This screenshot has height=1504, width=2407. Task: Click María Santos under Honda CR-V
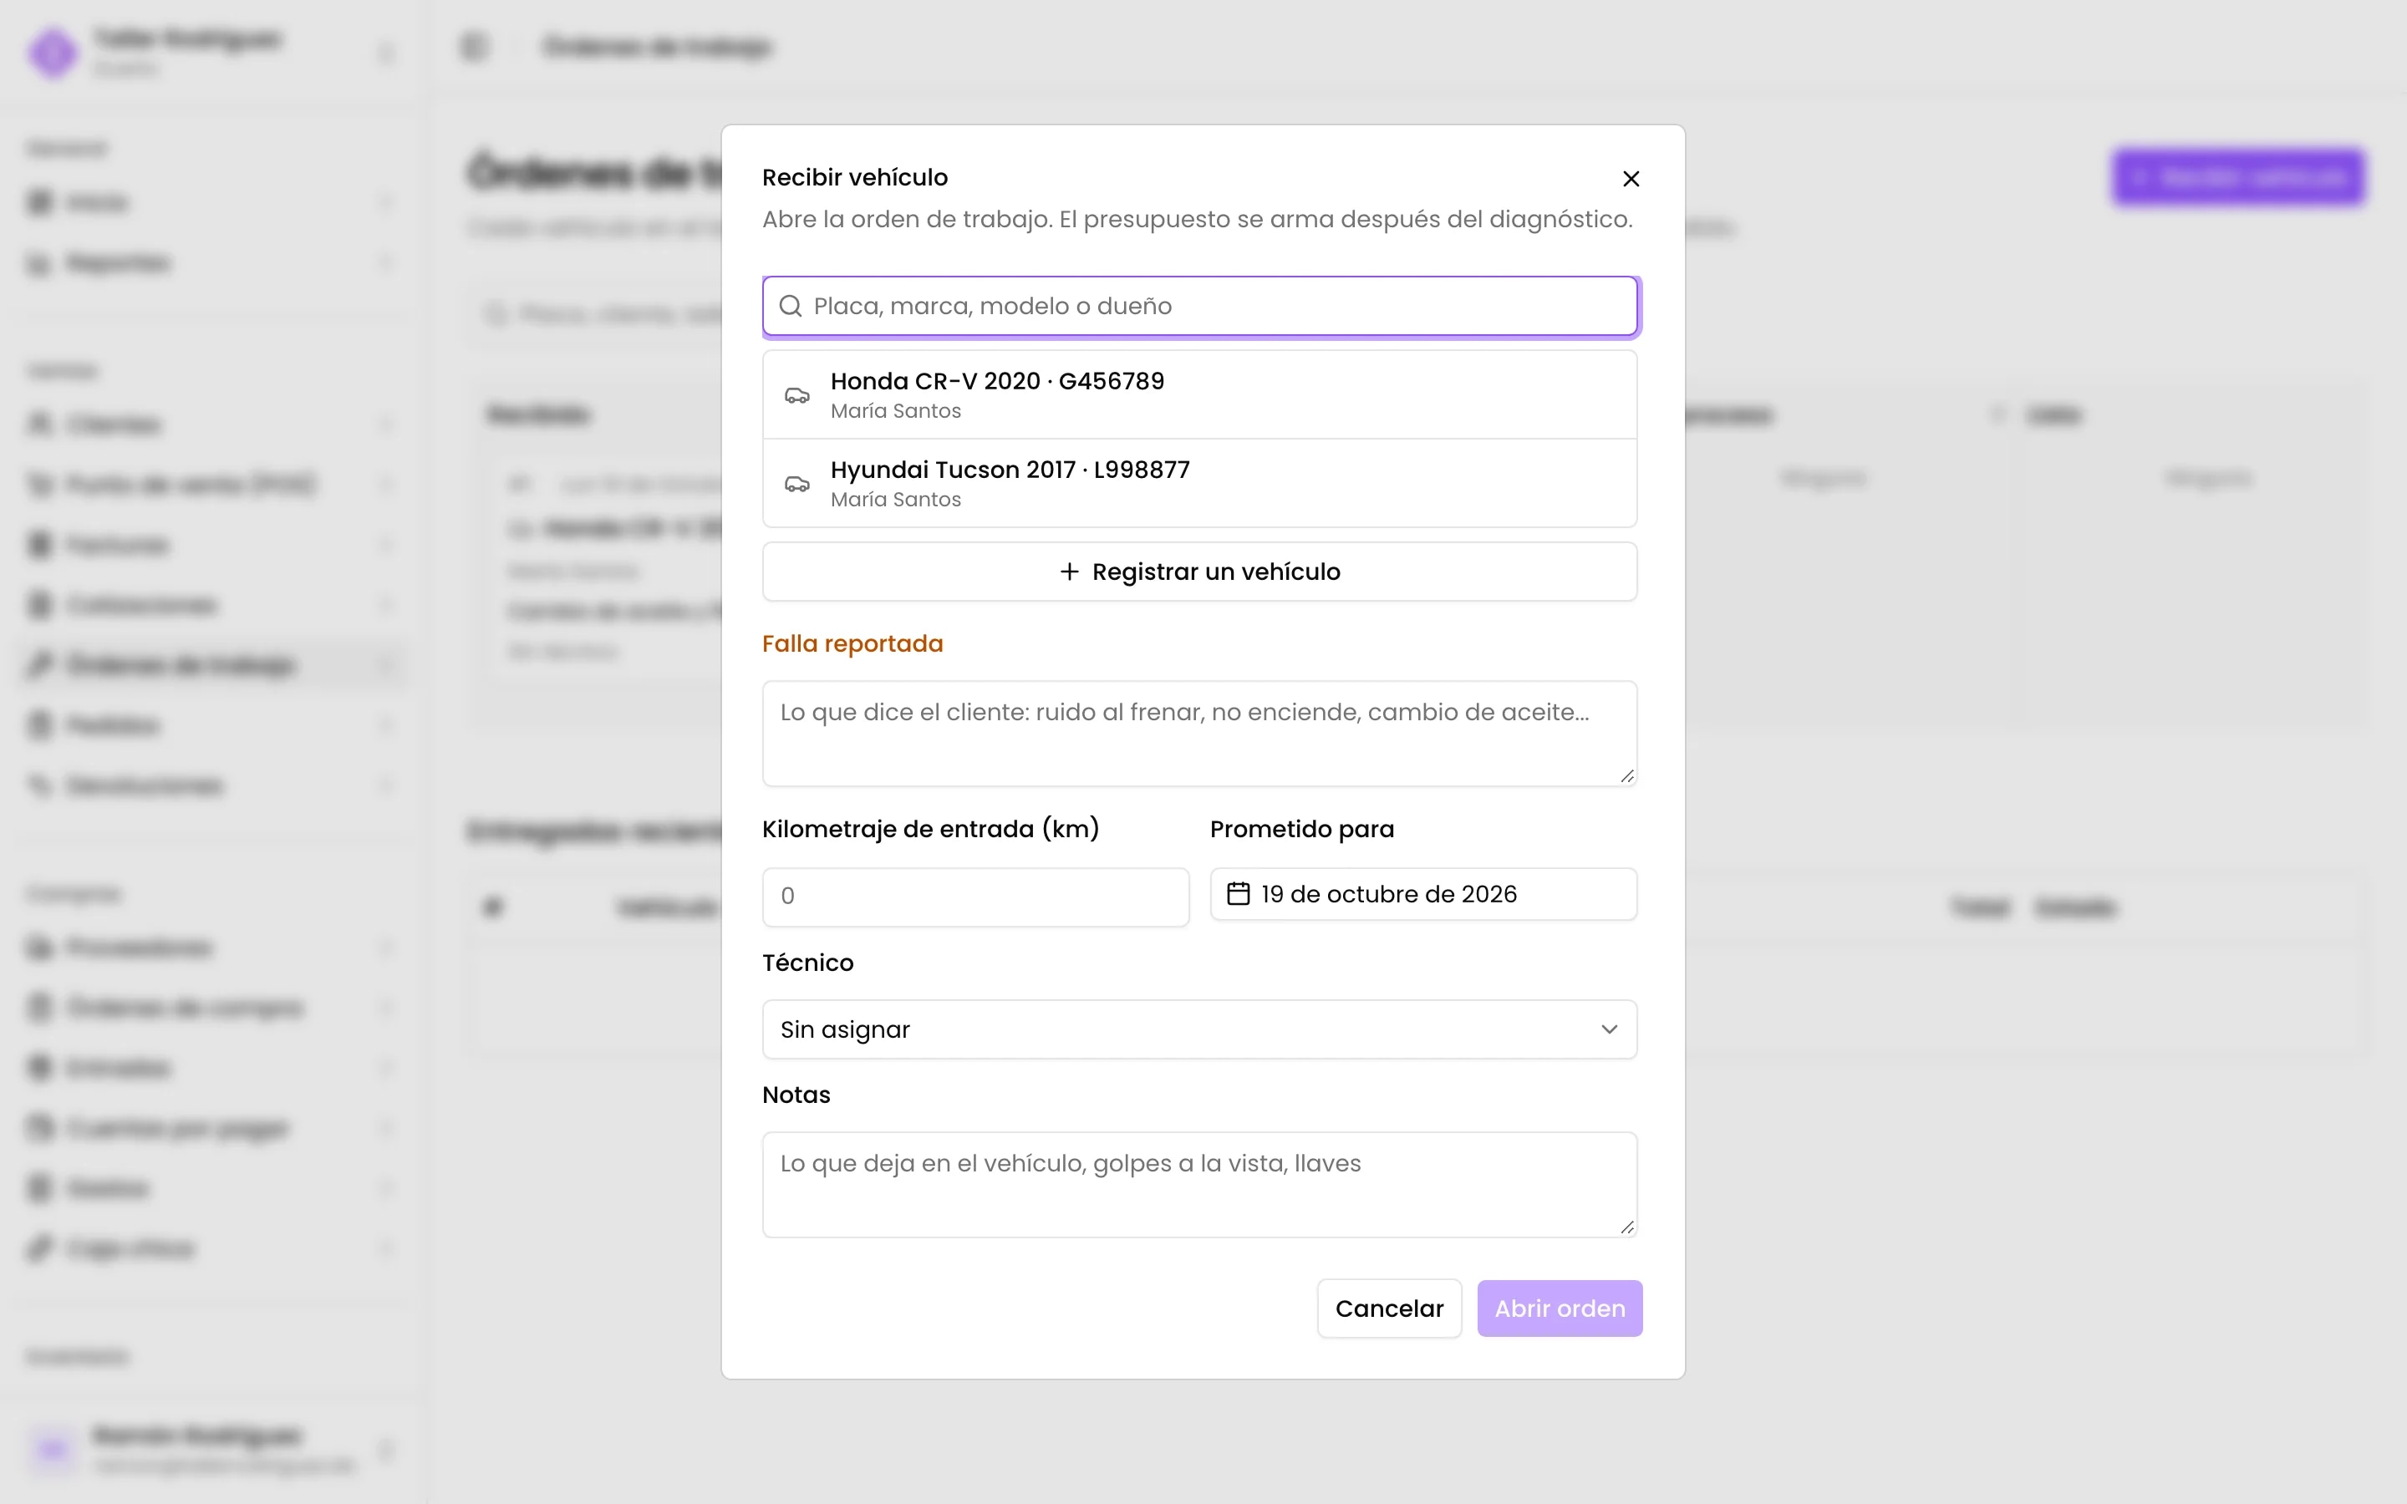point(896,411)
